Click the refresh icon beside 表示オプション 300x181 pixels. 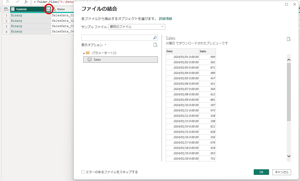[155, 45]
